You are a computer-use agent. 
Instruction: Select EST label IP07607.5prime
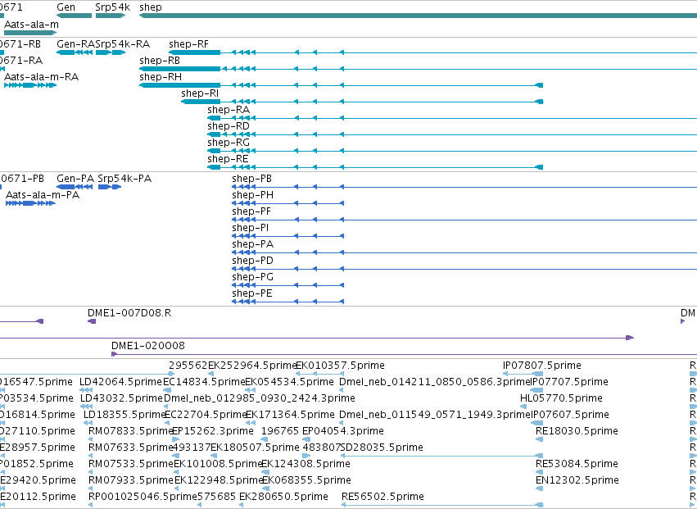click(x=570, y=415)
